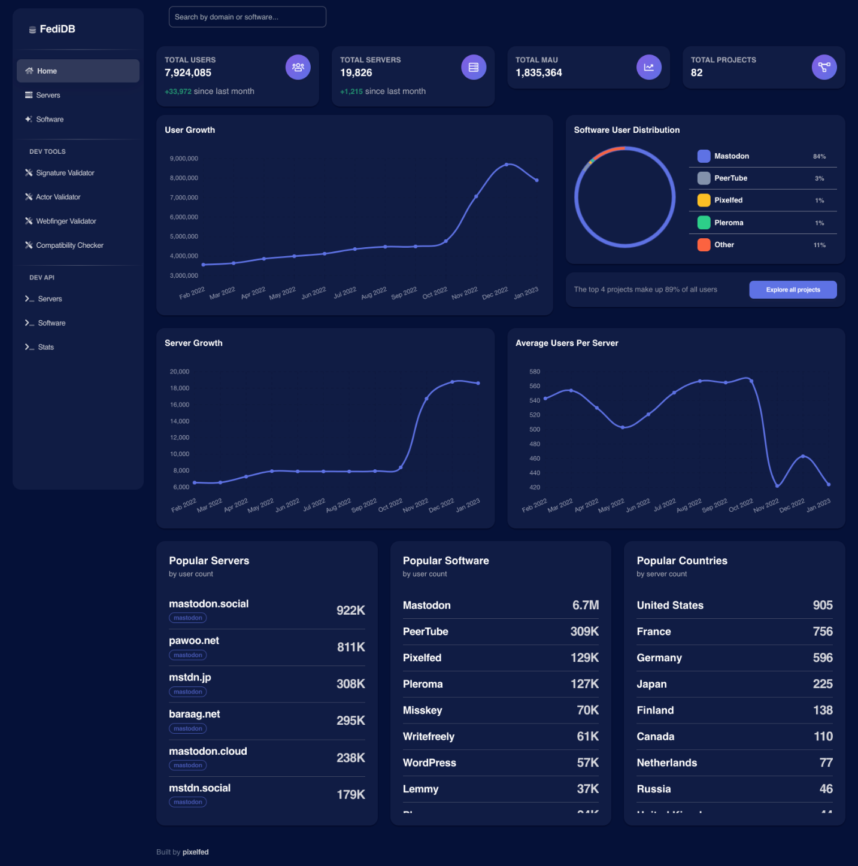Open the Actor Validator tool
858x866 pixels.
point(78,197)
